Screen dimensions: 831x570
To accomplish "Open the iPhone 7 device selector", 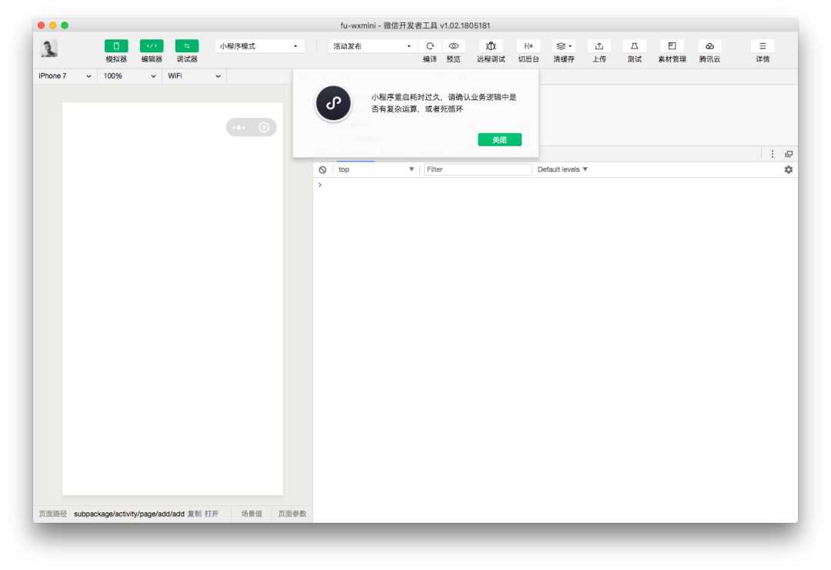I will [x=65, y=75].
